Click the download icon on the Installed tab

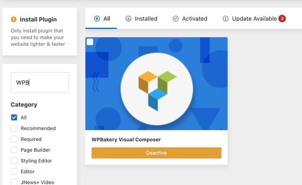[x=128, y=18]
